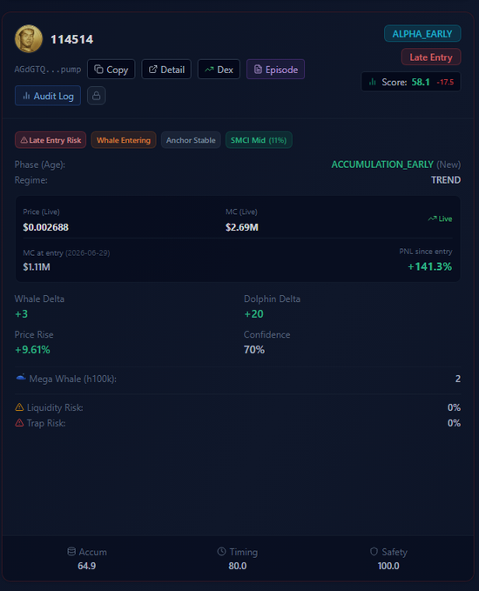479x591 pixels.
Task: Click the Mega Whale (h100k) count 2
Action: click(x=458, y=379)
